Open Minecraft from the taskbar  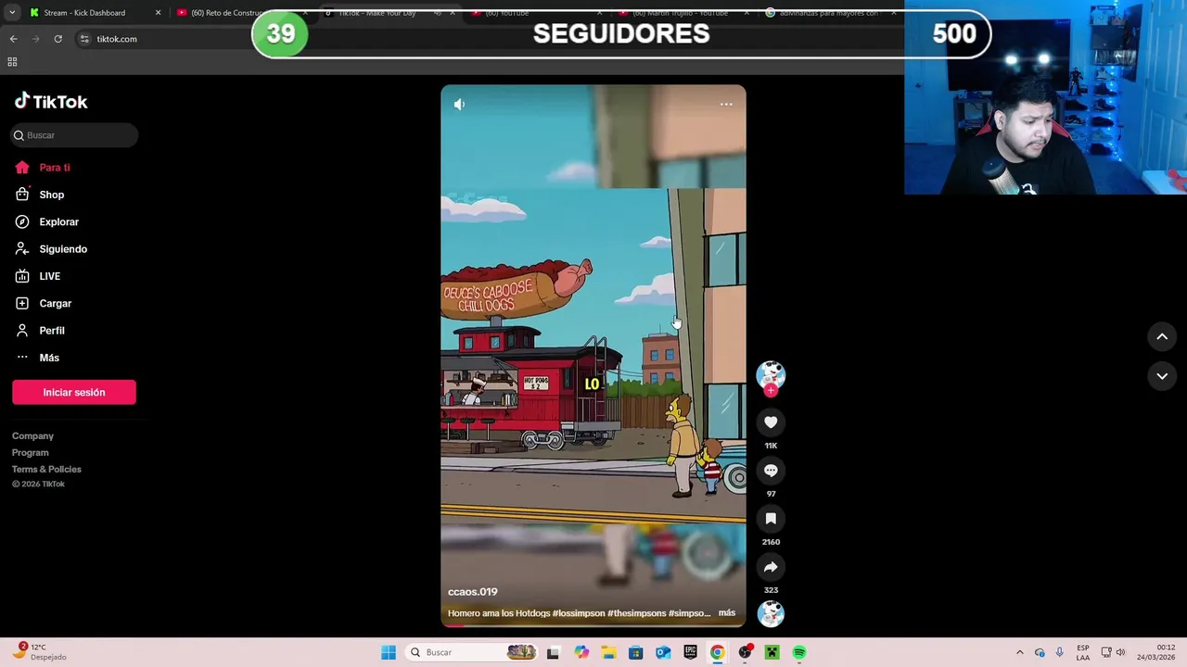772,652
